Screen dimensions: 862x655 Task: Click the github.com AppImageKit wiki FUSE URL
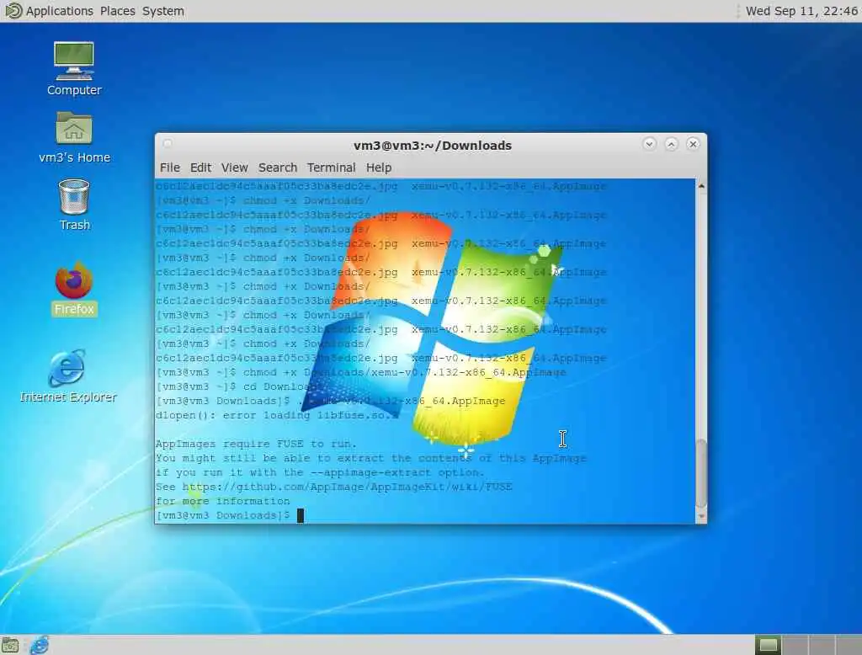348,487
